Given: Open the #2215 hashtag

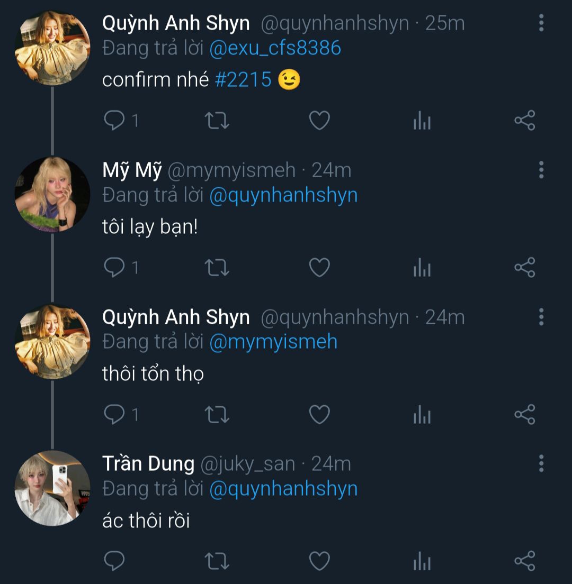Looking at the screenshot, I should pos(244,80).
